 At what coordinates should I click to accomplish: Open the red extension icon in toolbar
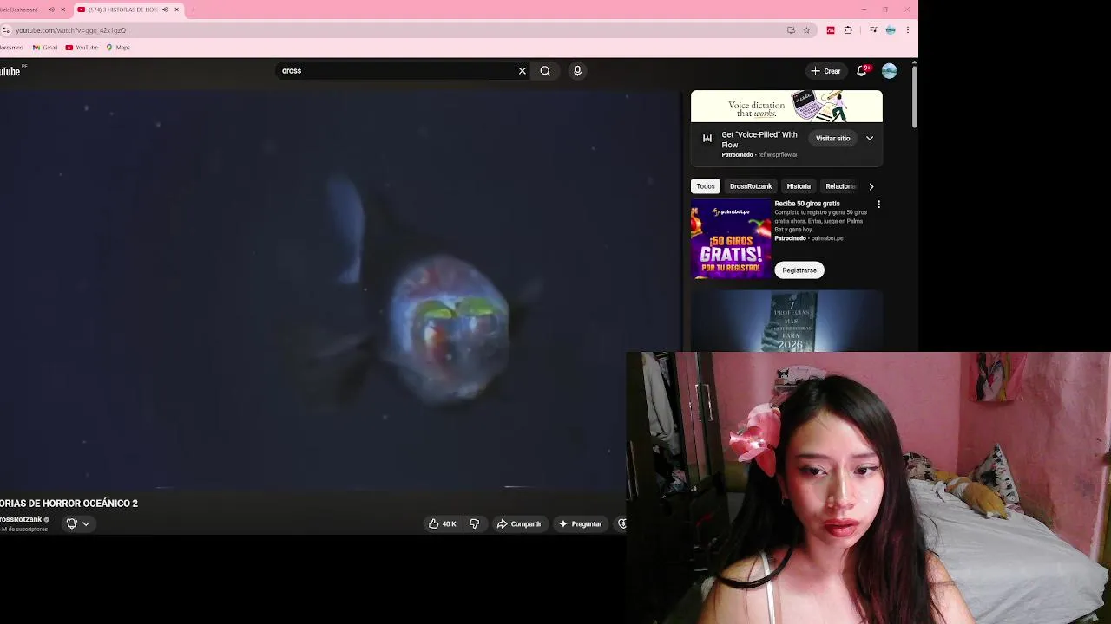831,30
